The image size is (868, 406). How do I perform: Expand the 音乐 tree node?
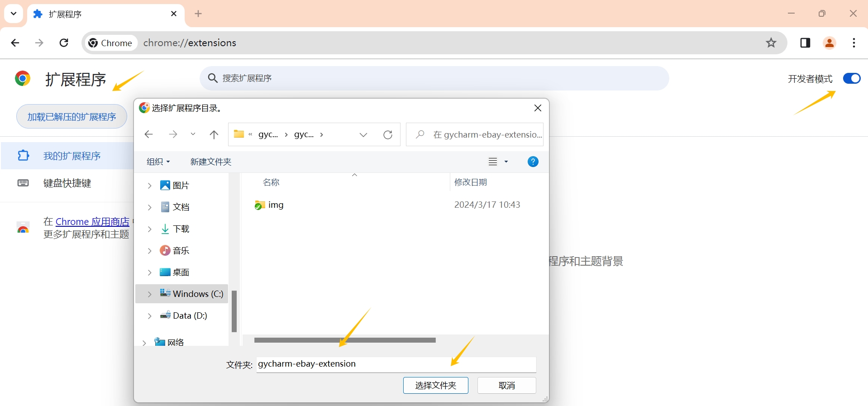tap(149, 251)
